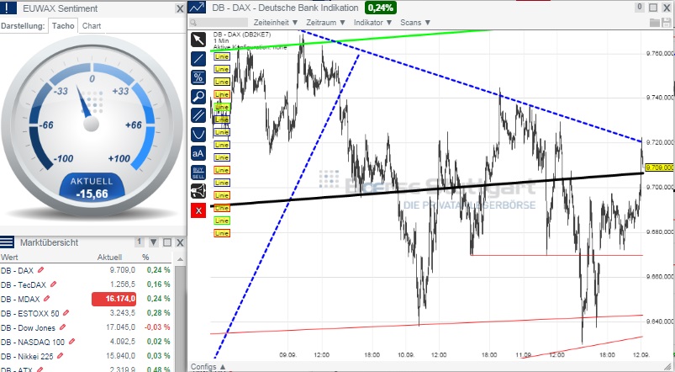Click the 17.045,0 Dow Jones value
The width and height of the screenshot is (675, 372).
click(x=120, y=327)
